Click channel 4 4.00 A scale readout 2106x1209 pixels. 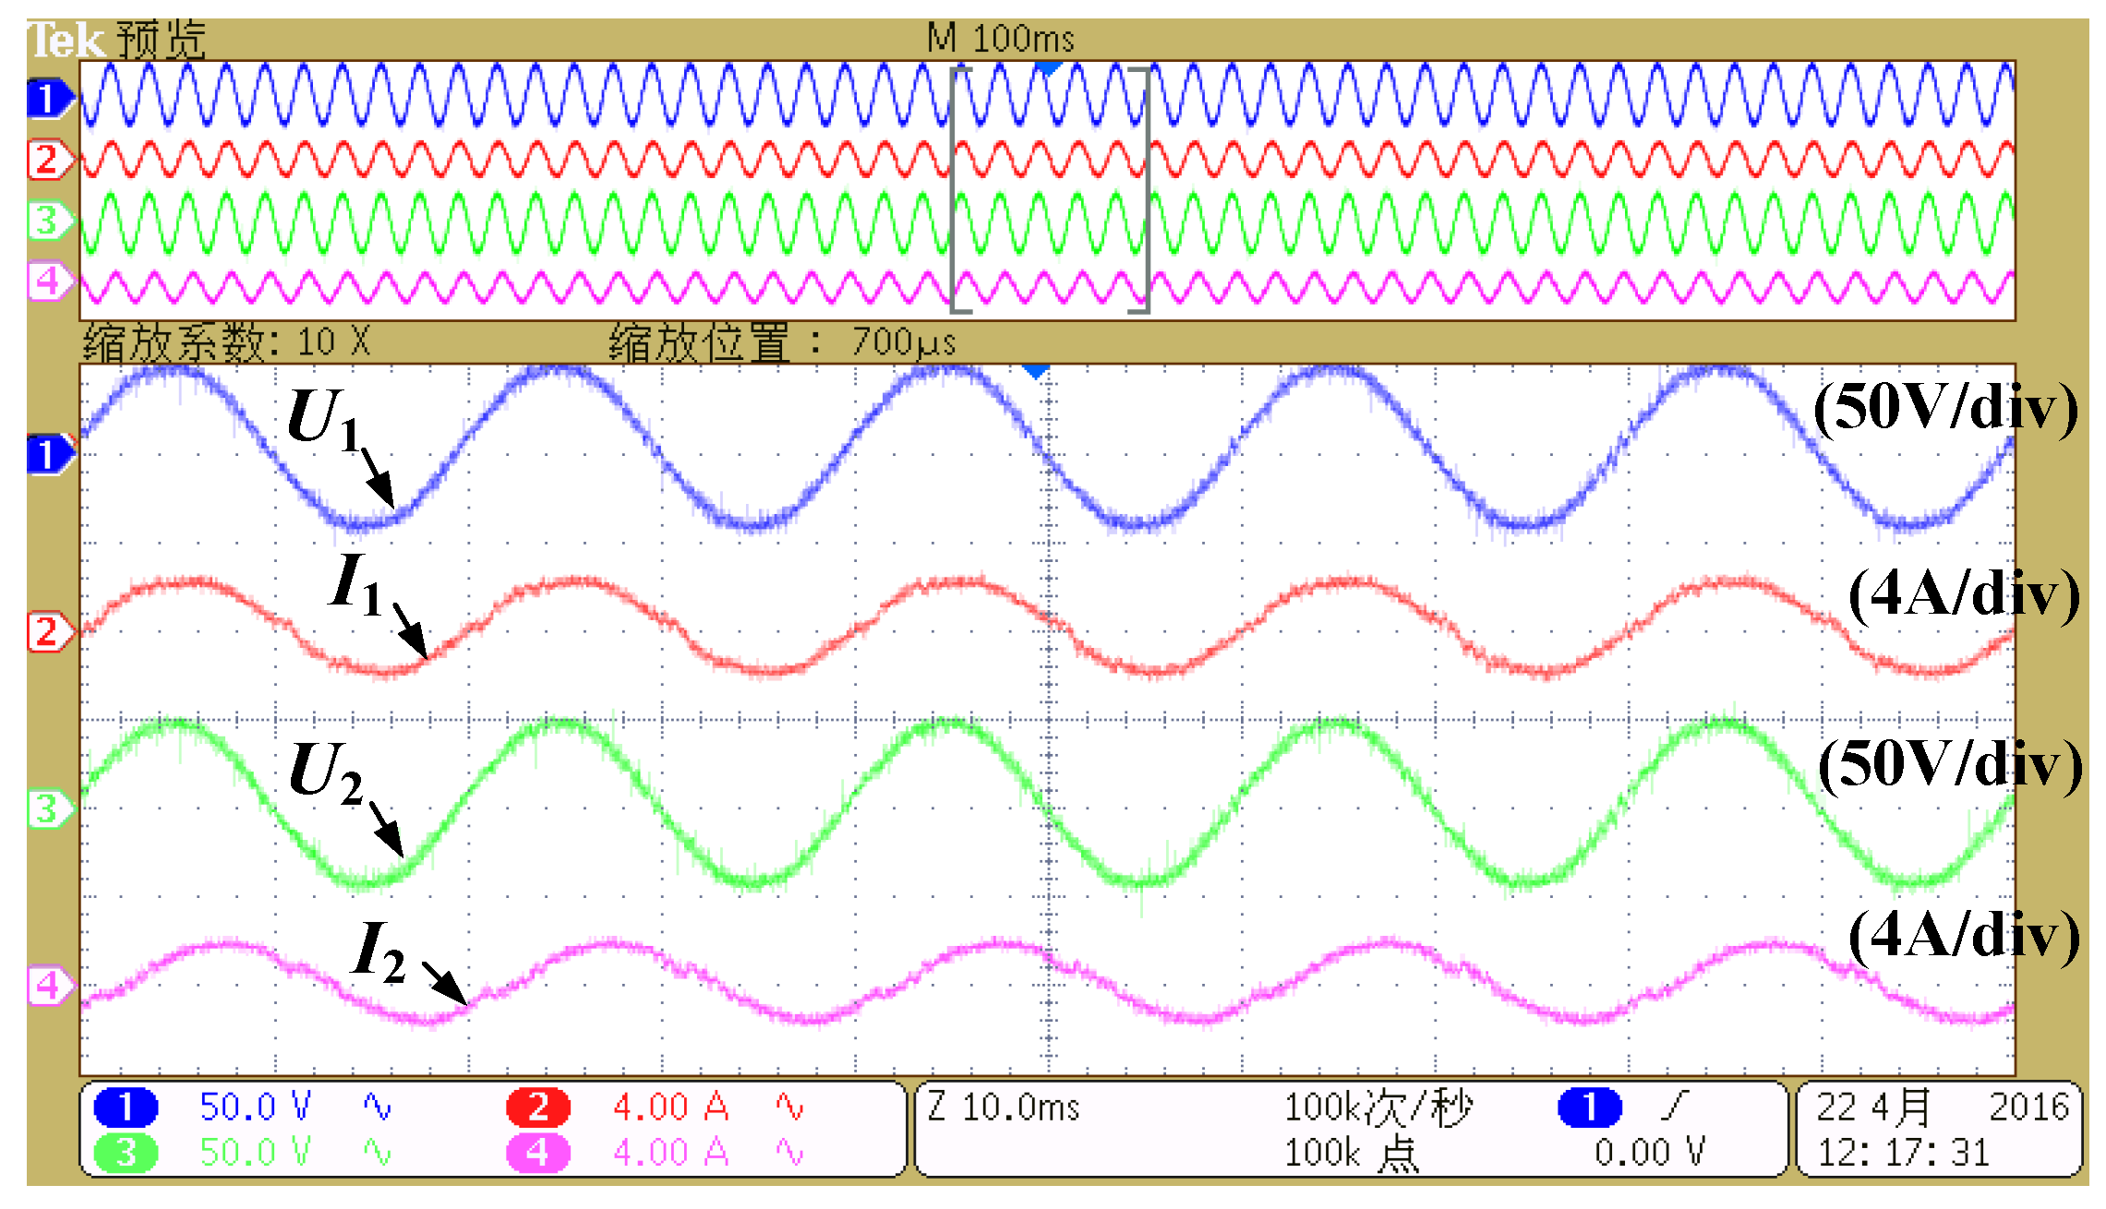click(670, 1153)
